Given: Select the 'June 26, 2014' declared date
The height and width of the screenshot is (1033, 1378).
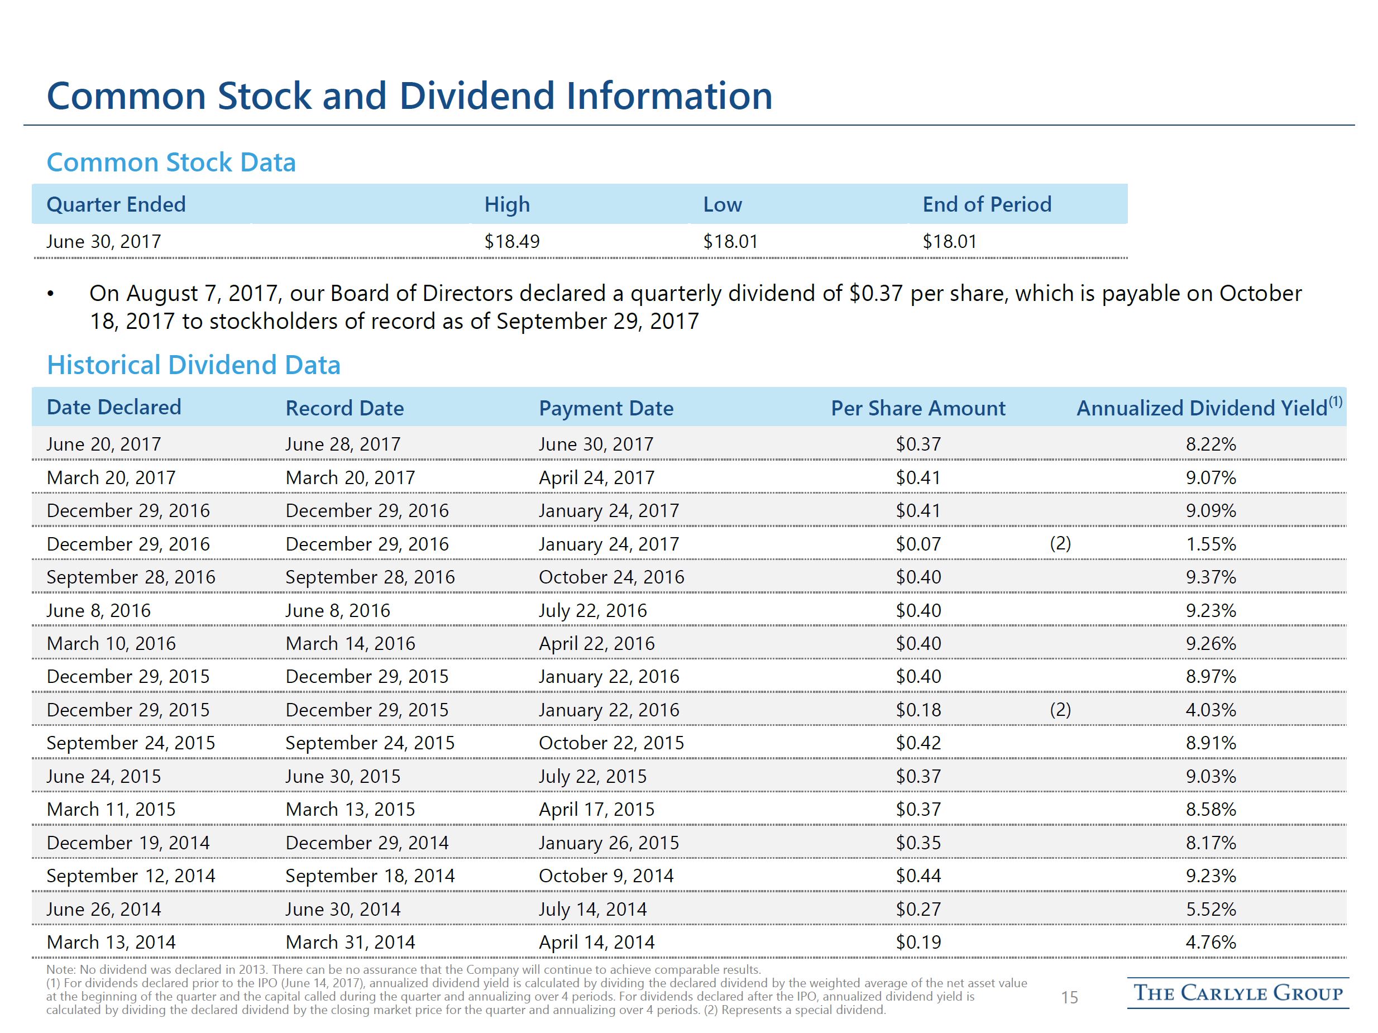Looking at the screenshot, I should pyautogui.click(x=104, y=910).
